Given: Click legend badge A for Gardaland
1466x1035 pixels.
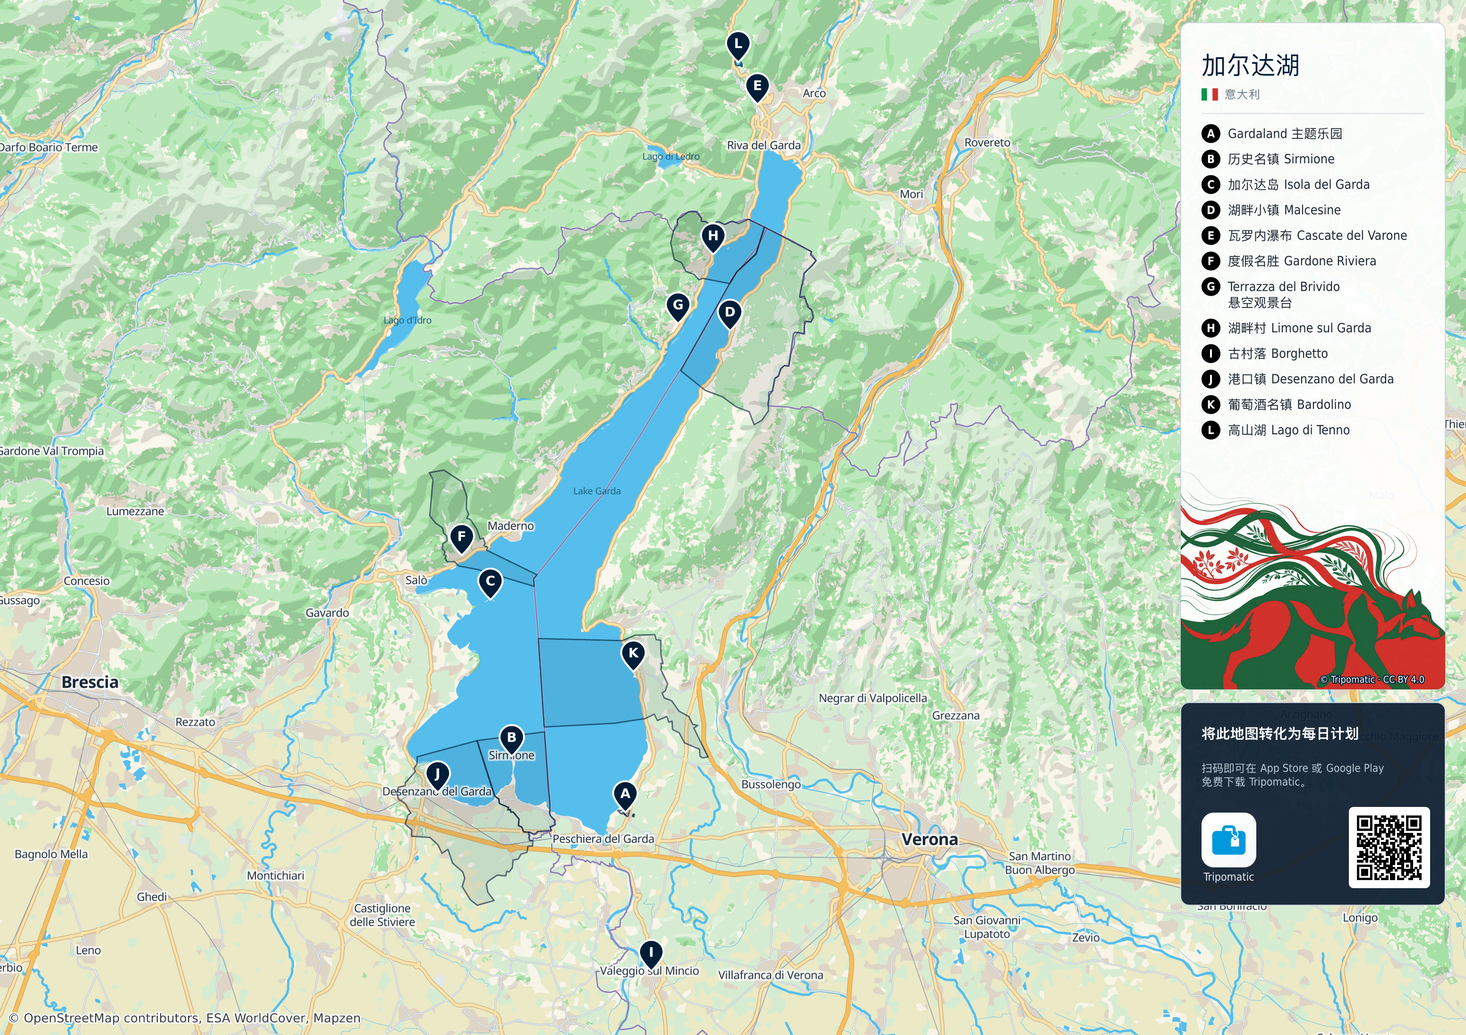Looking at the screenshot, I should [x=1210, y=134].
